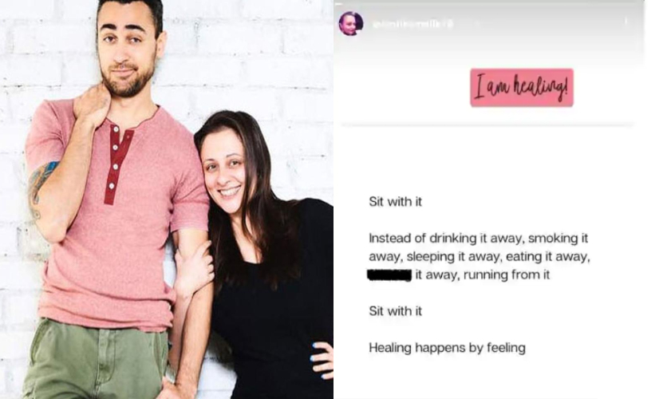Open the story poster's round profile avatar
This screenshot has height=399, width=667.
coord(351,23)
